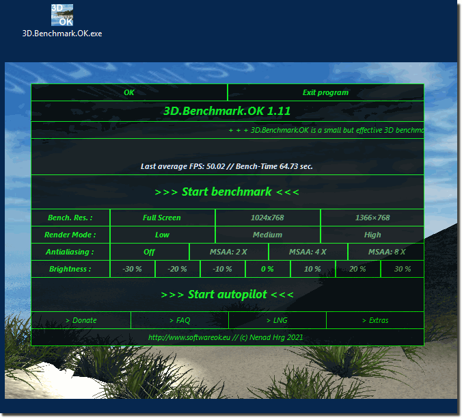Select 1366×768 bench resolution
This screenshot has height=418, width=462.
click(372, 218)
